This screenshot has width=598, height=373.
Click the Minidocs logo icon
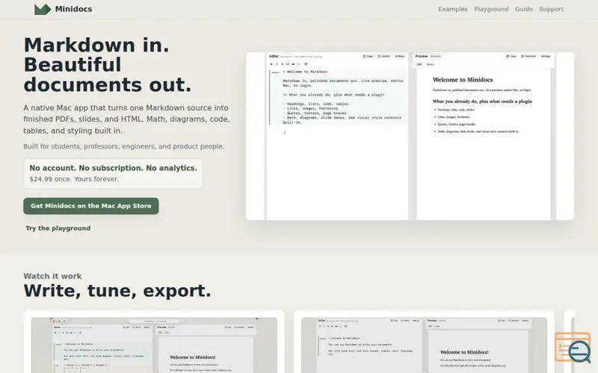tap(43, 9)
